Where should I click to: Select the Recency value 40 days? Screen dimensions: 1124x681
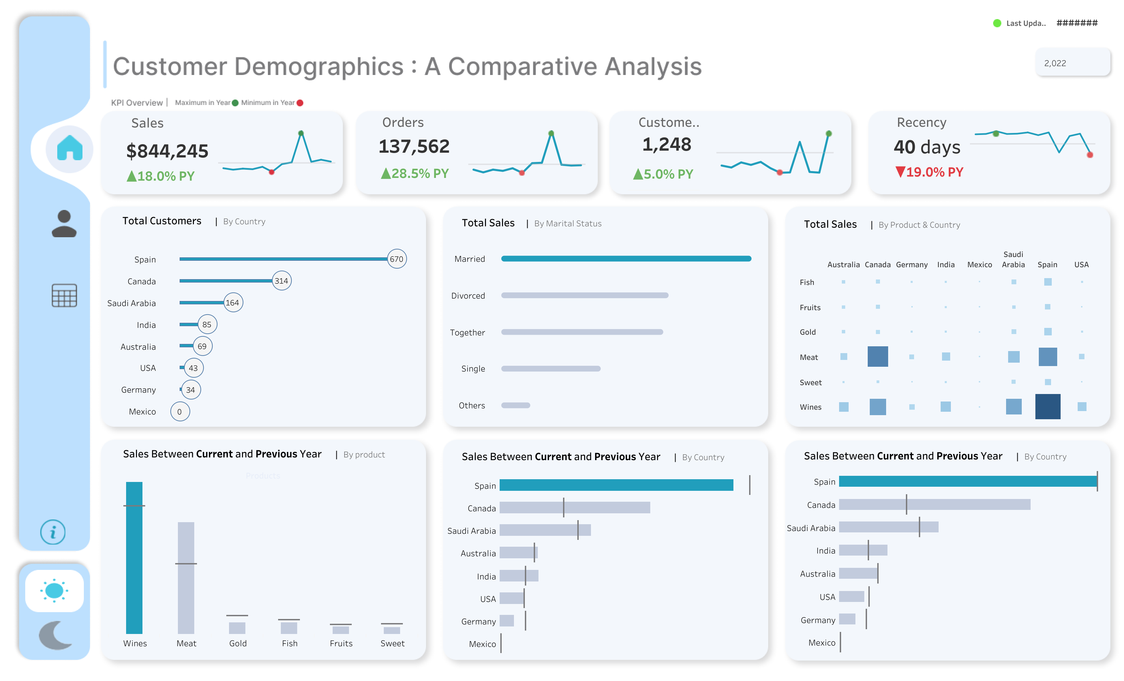(927, 147)
